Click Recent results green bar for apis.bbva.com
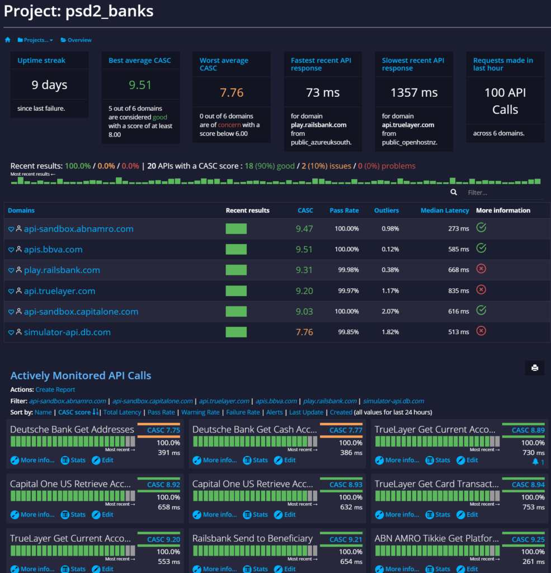The image size is (551, 573). (x=236, y=249)
